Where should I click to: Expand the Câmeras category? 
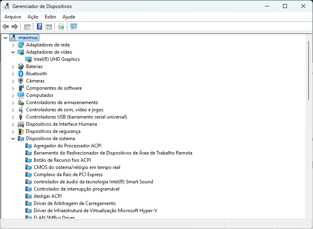point(13,81)
